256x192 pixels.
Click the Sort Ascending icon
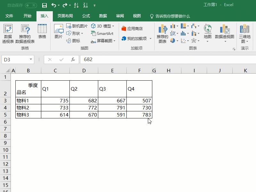(x=76, y=5)
